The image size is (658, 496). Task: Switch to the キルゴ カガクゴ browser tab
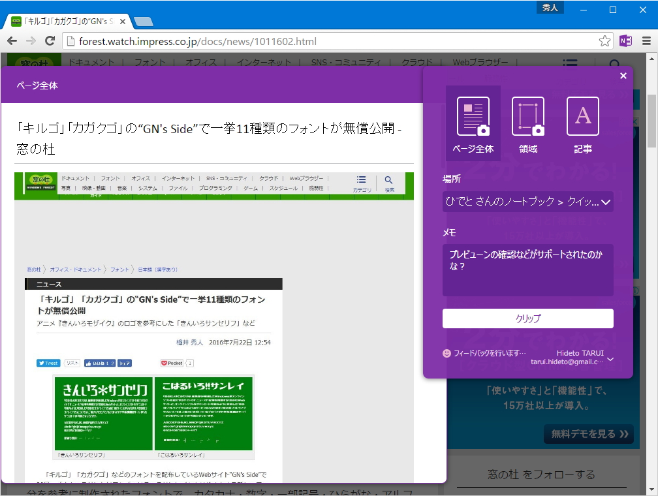point(65,20)
